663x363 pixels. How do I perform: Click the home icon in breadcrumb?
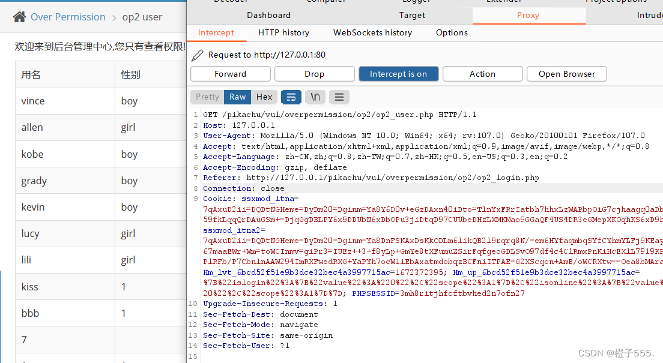(19, 17)
